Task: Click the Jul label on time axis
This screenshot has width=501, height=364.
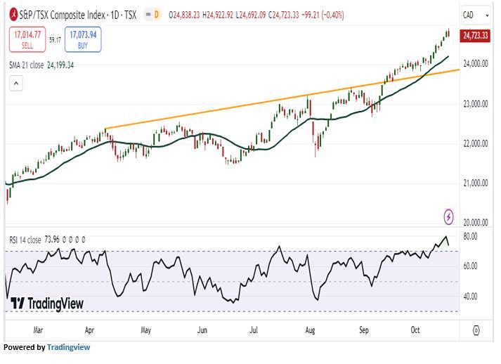Action: (x=254, y=329)
